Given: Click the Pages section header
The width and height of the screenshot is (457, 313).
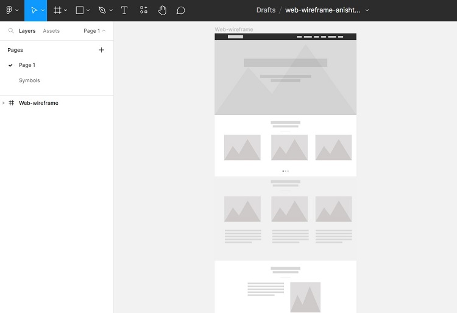Looking at the screenshot, I should tap(15, 50).
